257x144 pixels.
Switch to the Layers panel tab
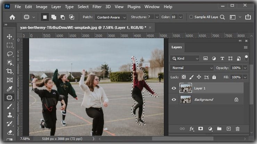[x=177, y=47]
